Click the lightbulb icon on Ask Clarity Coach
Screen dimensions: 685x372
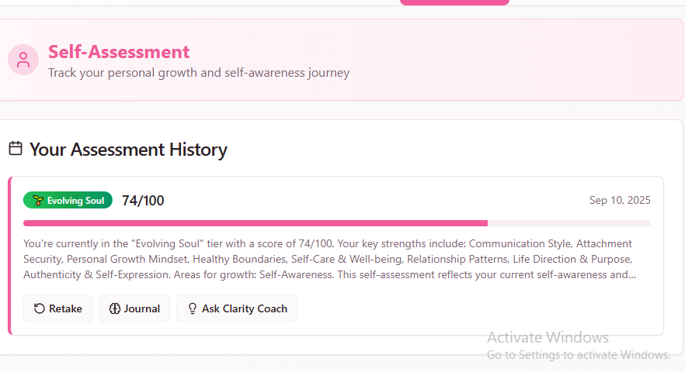click(192, 308)
